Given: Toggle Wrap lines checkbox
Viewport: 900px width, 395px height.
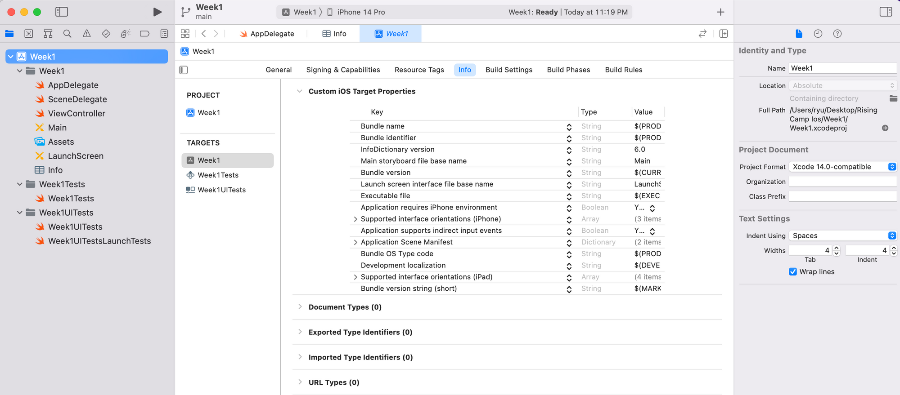Looking at the screenshot, I should [793, 271].
